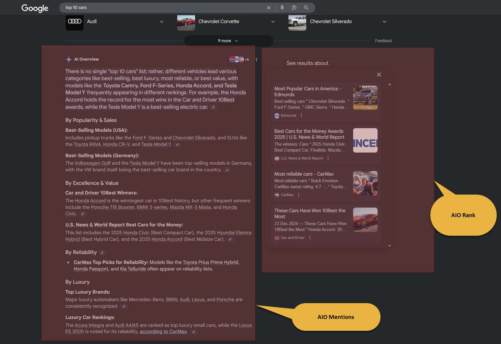
Task: Close the sources panel with the X
Action: pos(379,74)
